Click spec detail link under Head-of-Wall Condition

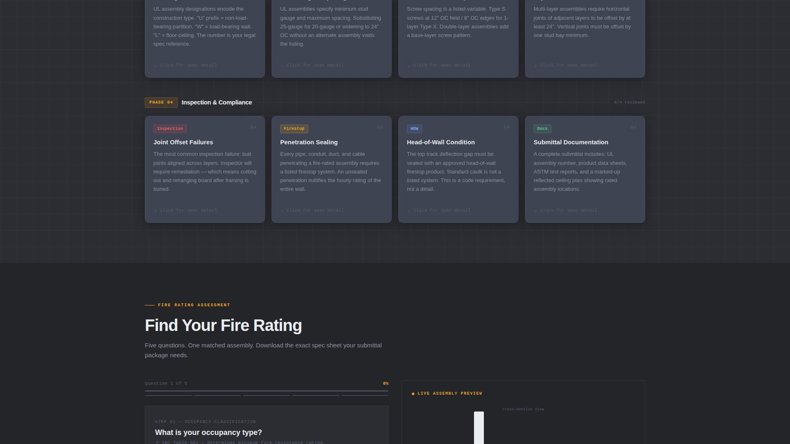(x=439, y=210)
